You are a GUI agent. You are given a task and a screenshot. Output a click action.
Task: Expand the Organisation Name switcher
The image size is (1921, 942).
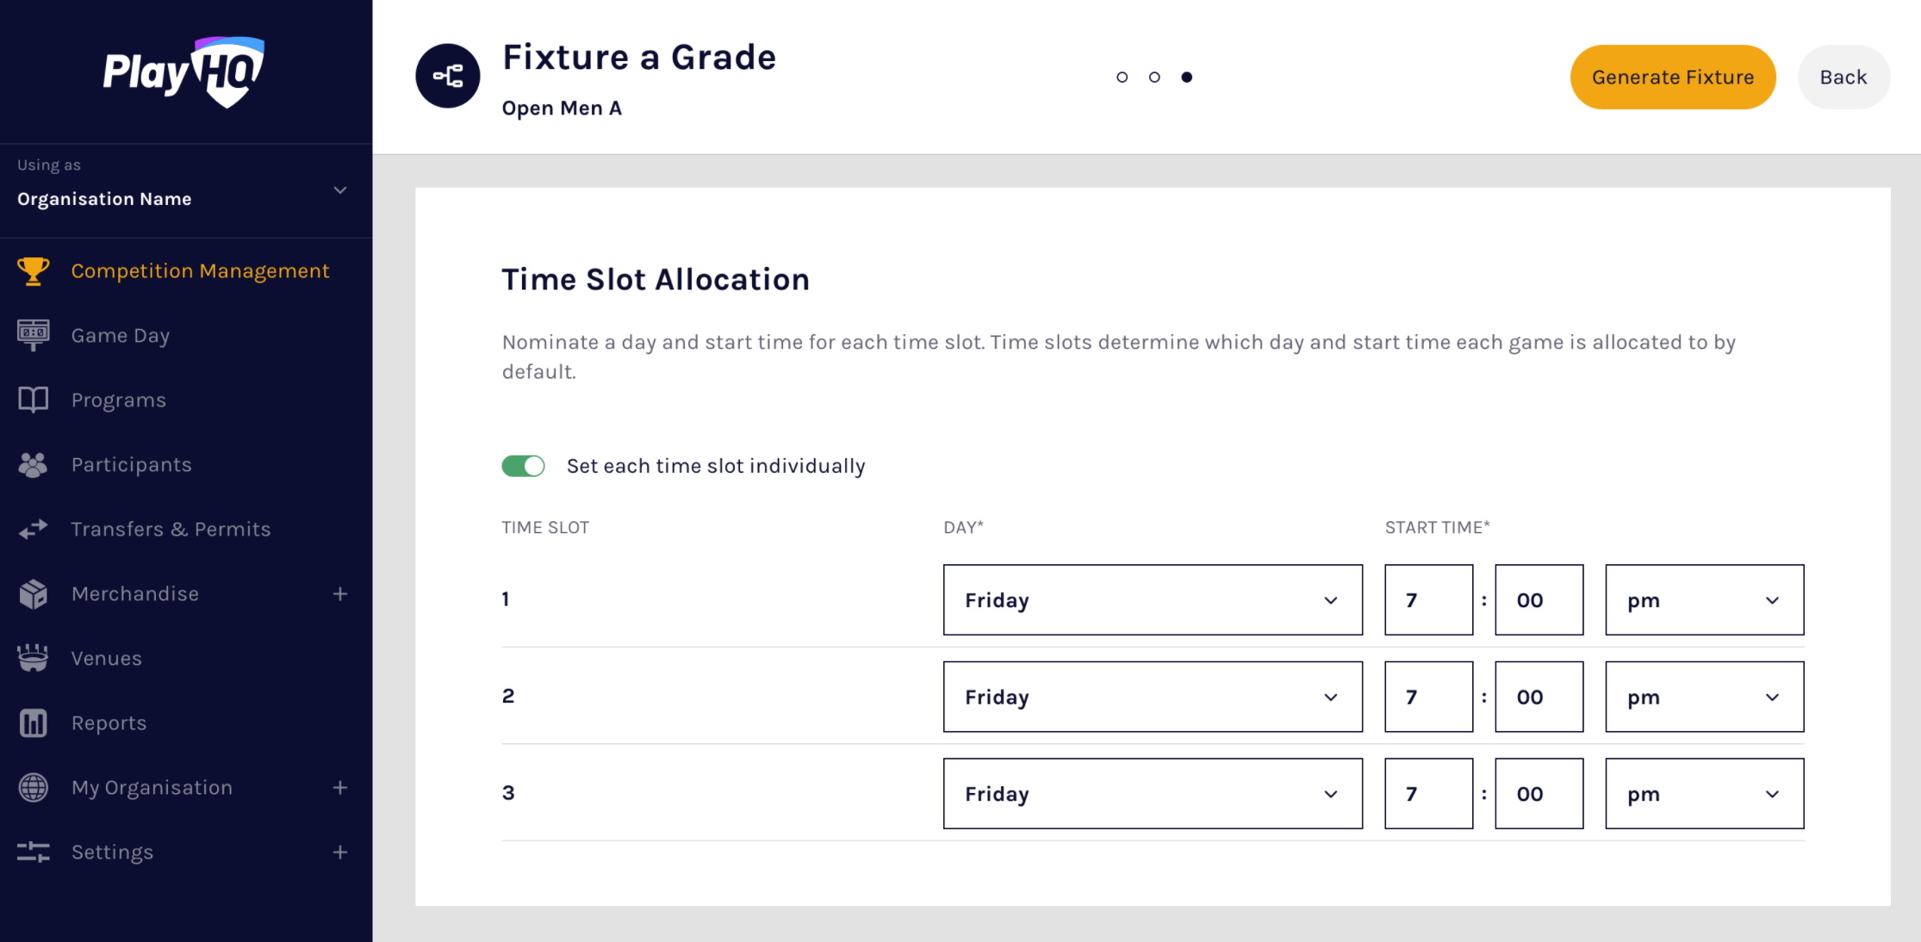point(340,190)
